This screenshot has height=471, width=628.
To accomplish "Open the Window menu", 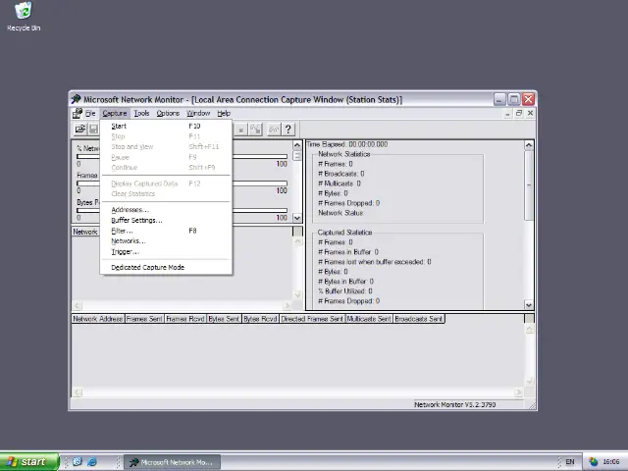I will point(198,114).
